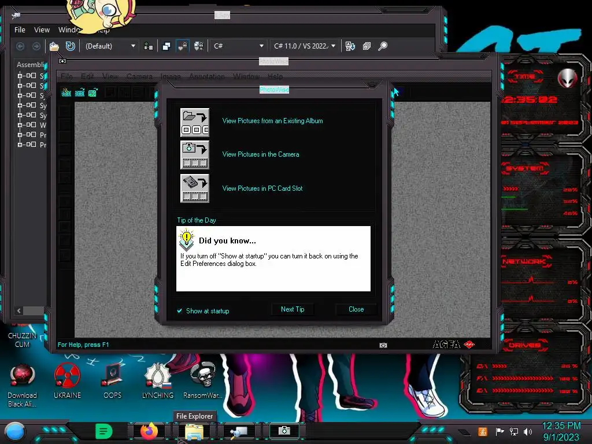Click the AGFA logo in the status bar
Image resolution: width=592 pixels, height=444 pixels.
(453, 345)
